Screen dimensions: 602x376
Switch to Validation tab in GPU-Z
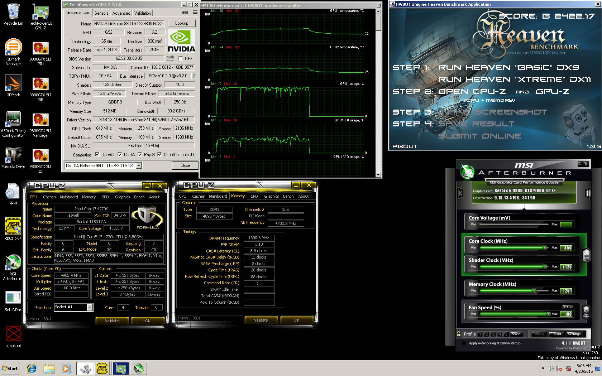(x=143, y=13)
